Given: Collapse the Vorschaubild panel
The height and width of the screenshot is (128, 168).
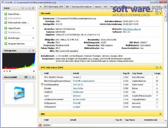Looking at the screenshot, I should coord(33,77).
